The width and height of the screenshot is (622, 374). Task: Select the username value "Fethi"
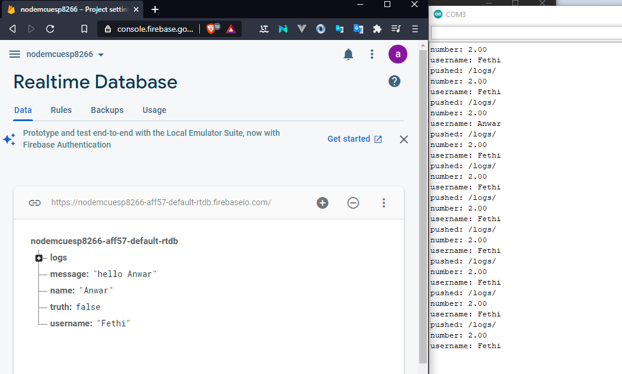(x=113, y=324)
